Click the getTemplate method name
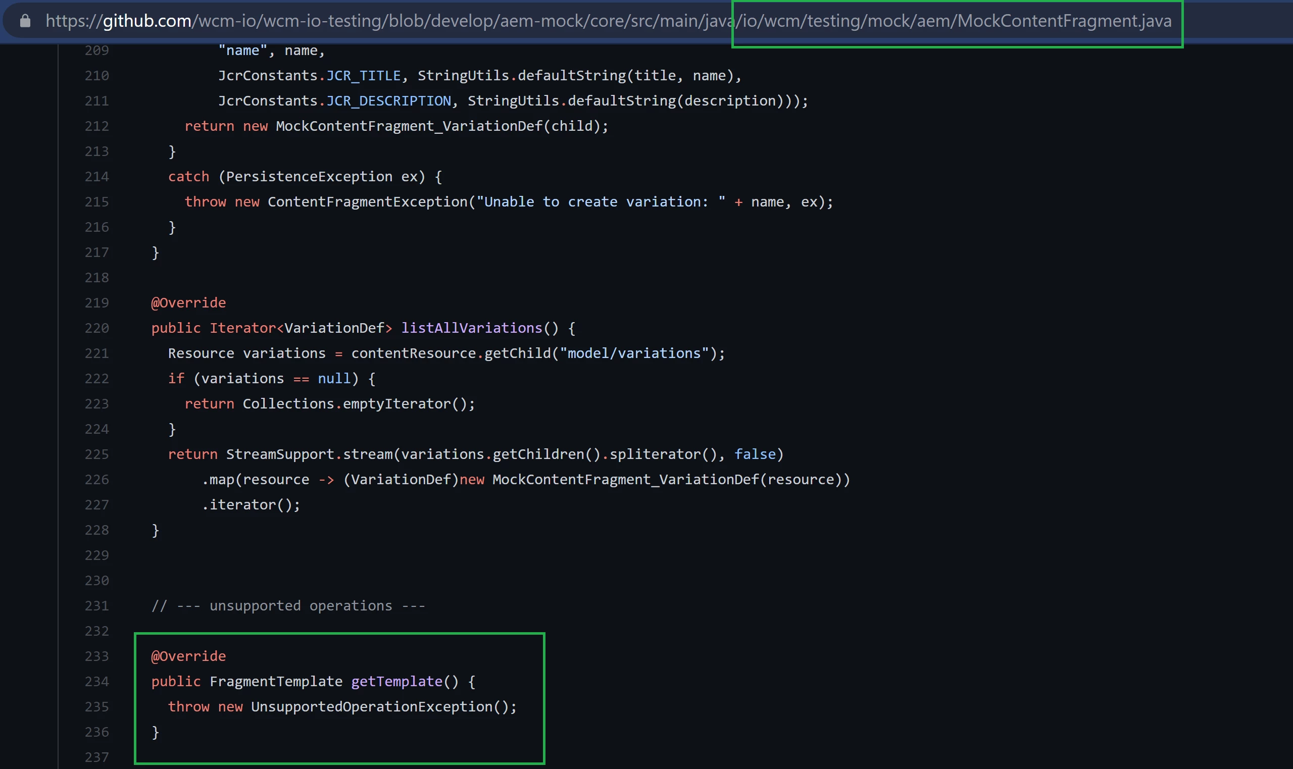Viewport: 1293px width, 769px height. tap(397, 682)
